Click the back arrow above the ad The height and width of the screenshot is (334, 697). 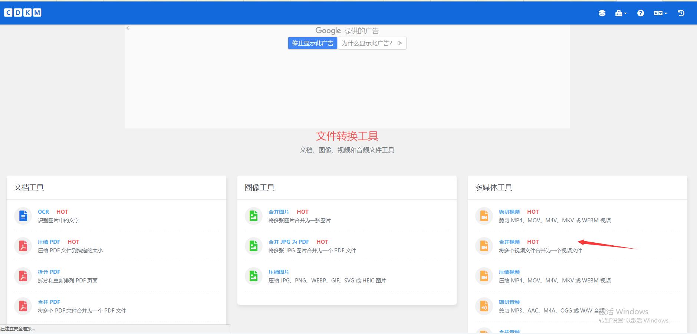click(x=128, y=27)
